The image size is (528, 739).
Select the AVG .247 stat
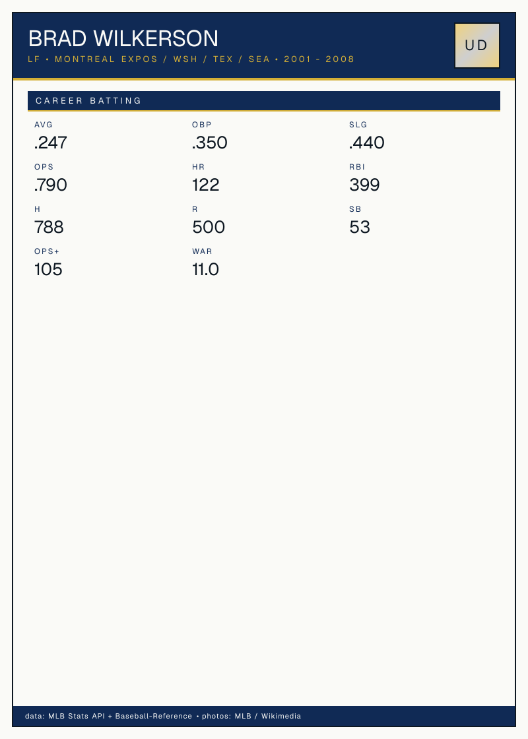[x=50, y=136]
